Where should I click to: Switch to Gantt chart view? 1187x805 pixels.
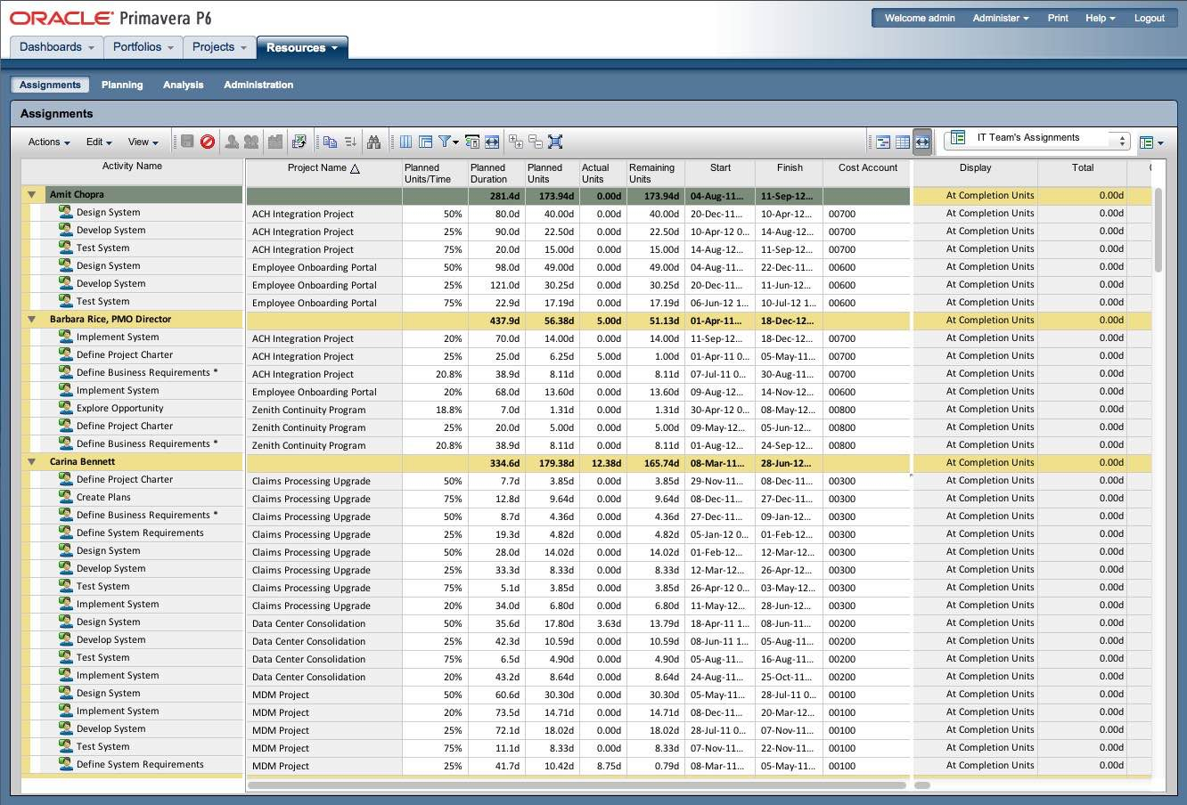pyautogui.click(x=883, y=142)
